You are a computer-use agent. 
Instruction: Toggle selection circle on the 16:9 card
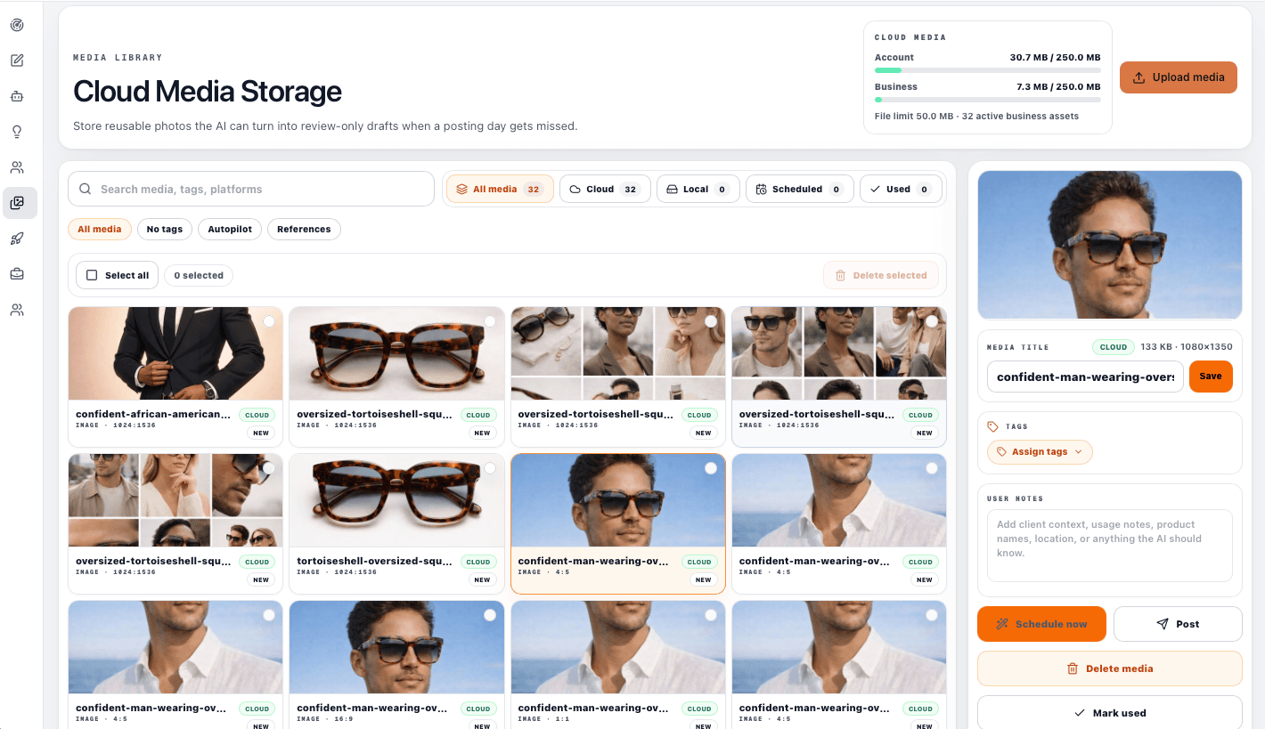point(490,615)
